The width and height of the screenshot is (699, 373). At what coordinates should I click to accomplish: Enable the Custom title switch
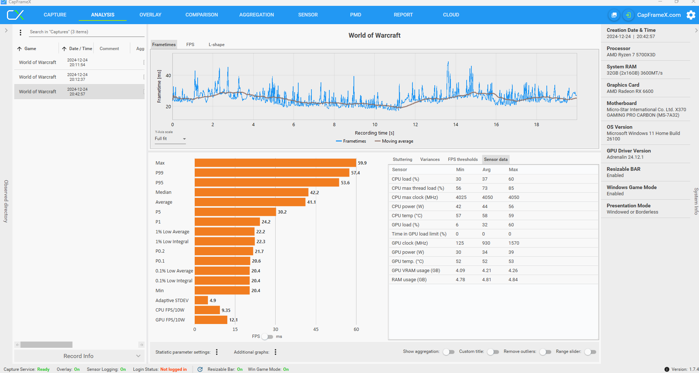click(x=493, y=352)
